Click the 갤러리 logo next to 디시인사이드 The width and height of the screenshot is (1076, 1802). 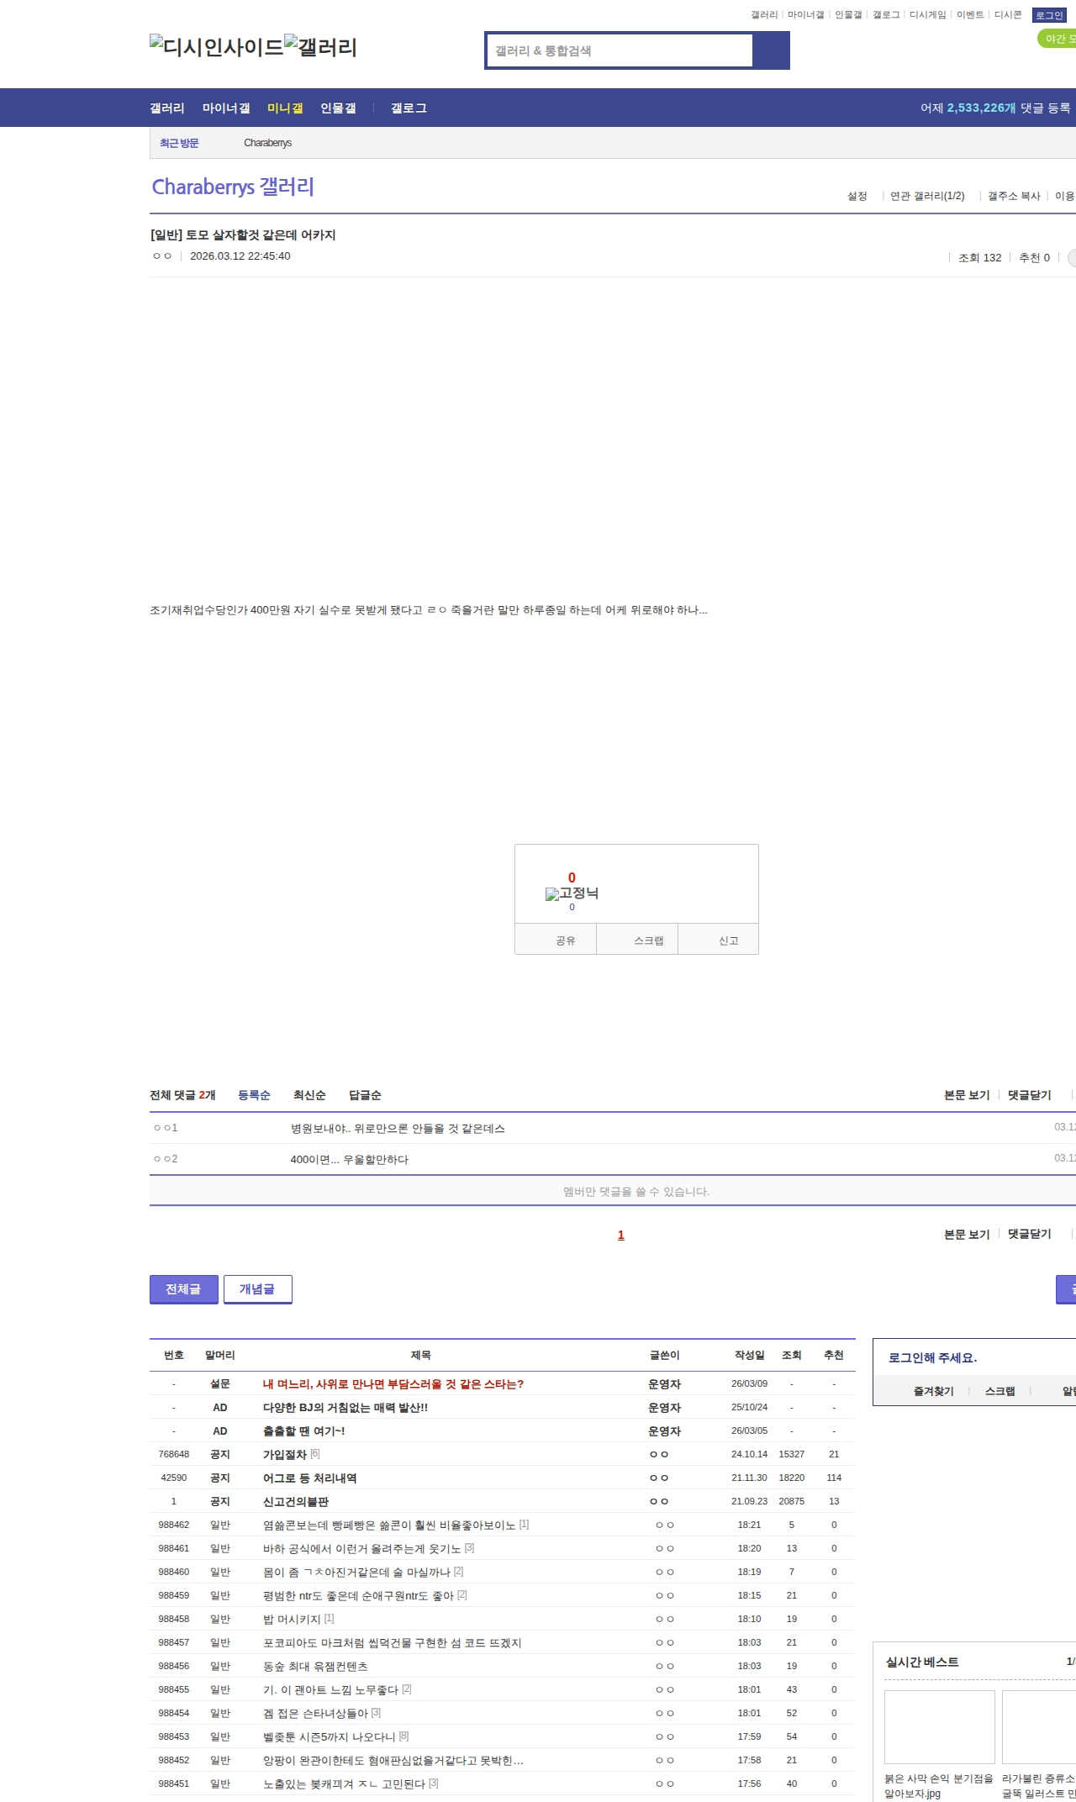pyautogui.click(x=321, y=47)
